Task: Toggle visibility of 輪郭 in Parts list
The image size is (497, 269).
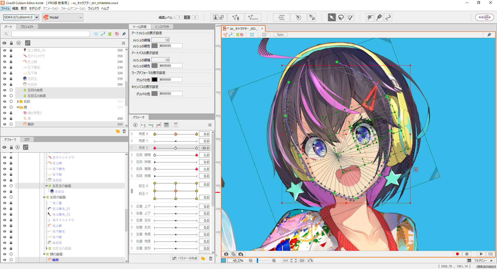Action: point(5,124)
